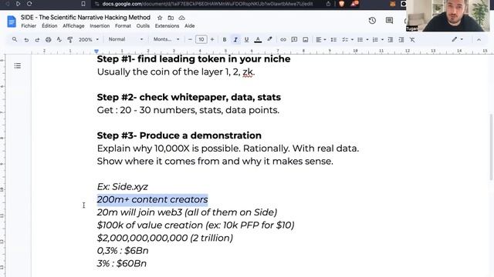
Task: Click heading 'Step #3- Produce a demonstration'
Action: coord(179,135)
